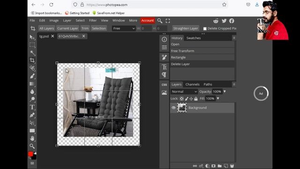Hide the Background layer visibility eye
300x169 pixels.
tap(173, 108)
